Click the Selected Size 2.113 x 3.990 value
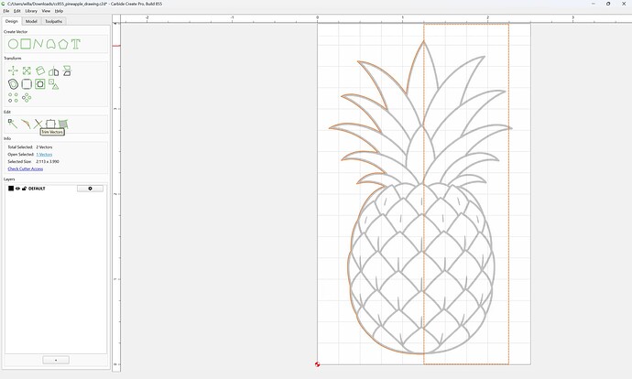This screenshot has height=379, width=632. [48, 161]
